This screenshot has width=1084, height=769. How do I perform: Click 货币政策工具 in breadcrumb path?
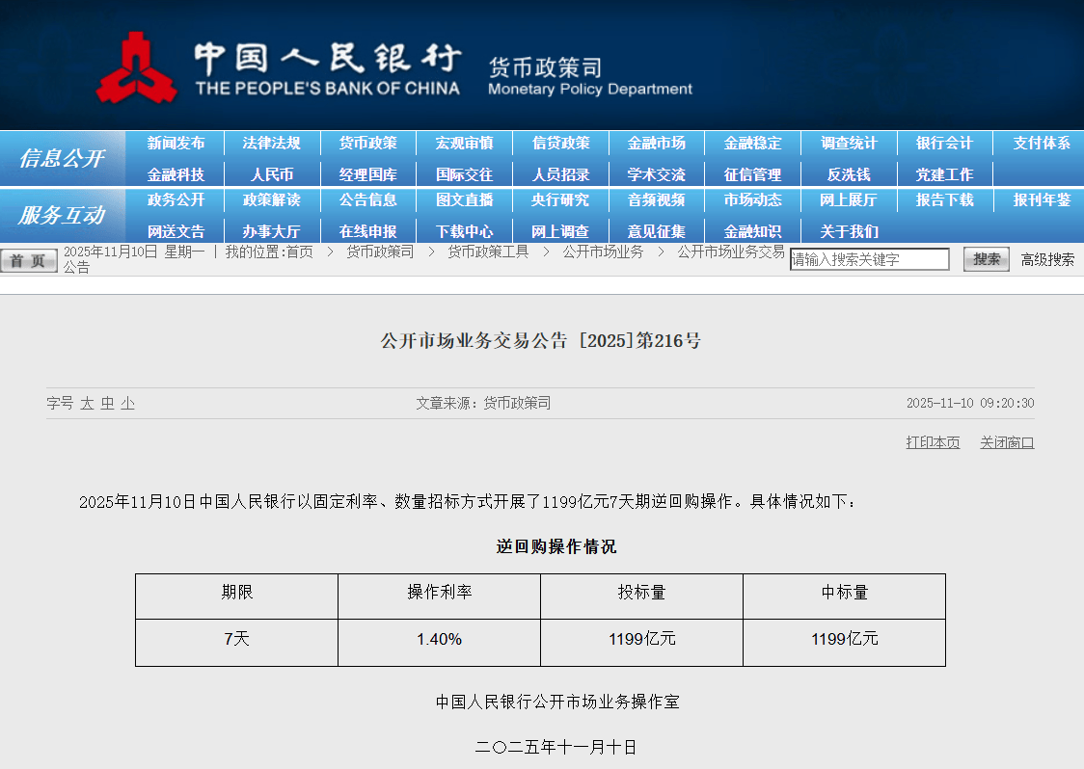488,252
